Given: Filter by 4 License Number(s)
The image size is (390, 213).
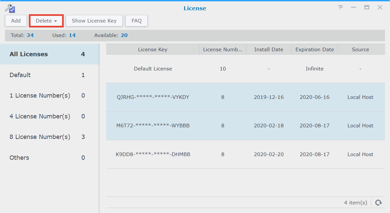Looking at the screenshot, I should 49,116.
